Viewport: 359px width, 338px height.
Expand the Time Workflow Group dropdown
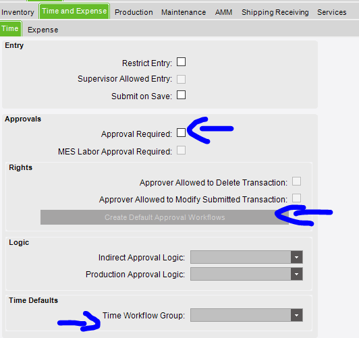click(246, 315)
